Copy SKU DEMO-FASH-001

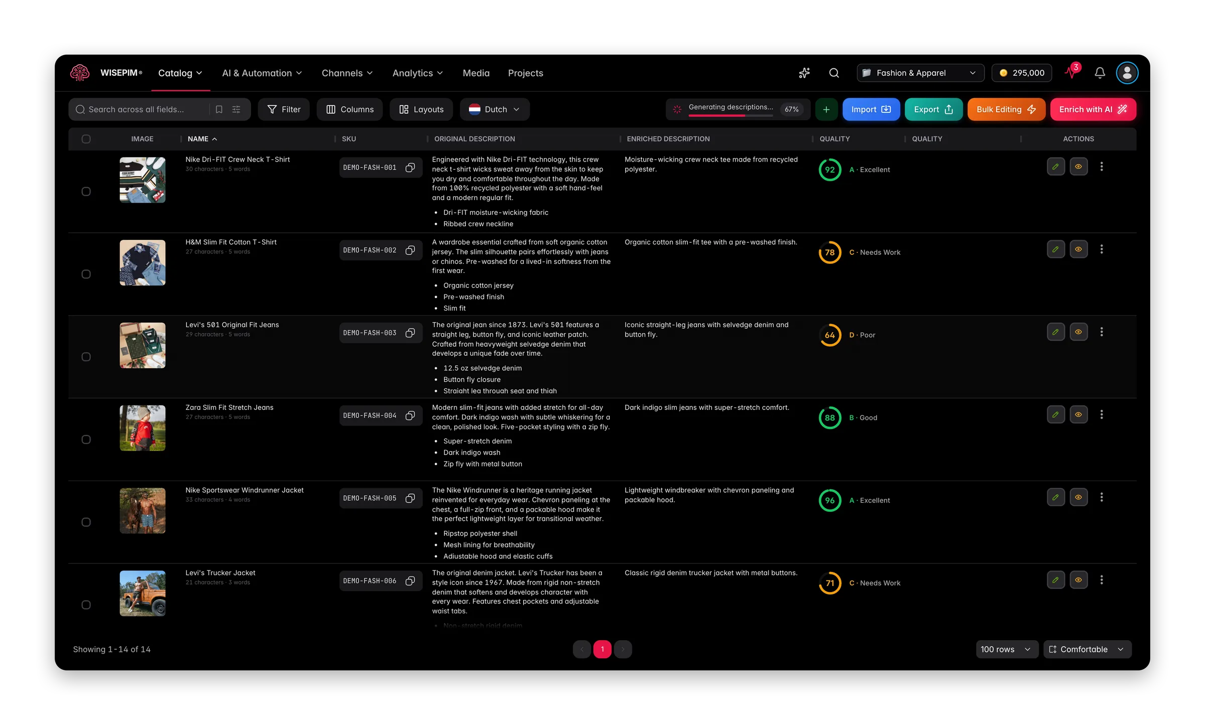tap(410, 168)
